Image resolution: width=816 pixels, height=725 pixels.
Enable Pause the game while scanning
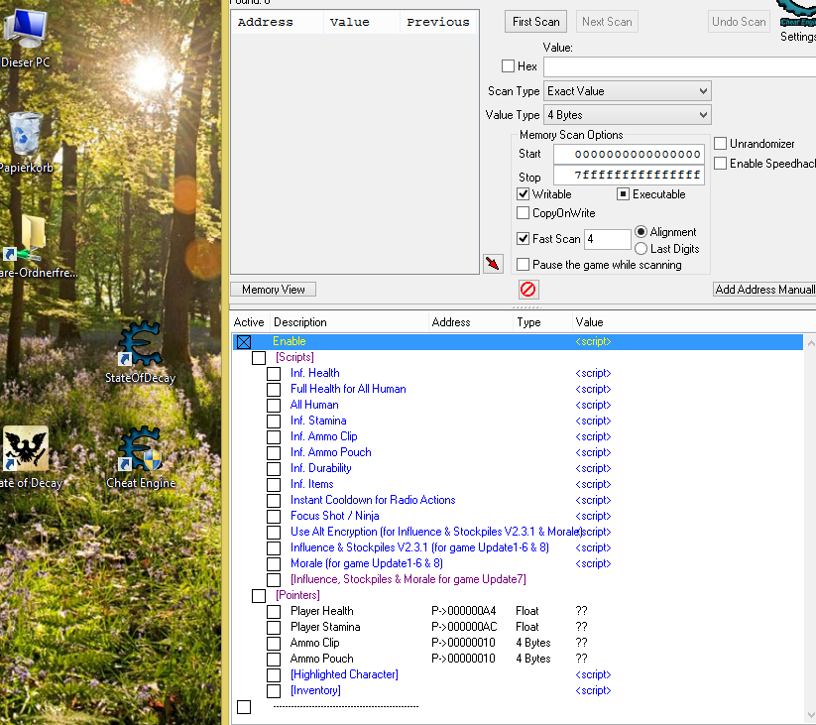coord(523,265)
